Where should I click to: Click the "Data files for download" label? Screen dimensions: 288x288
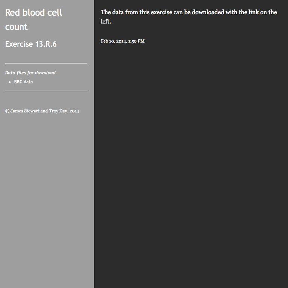(30, 73)
